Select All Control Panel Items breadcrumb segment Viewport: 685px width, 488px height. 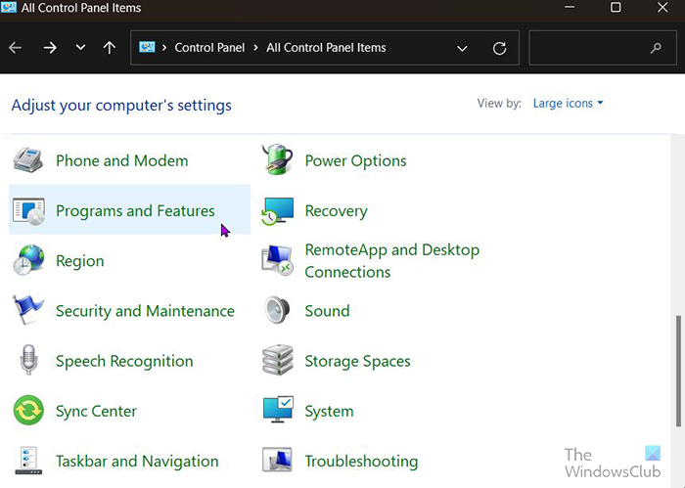click(x=326, y=48)
